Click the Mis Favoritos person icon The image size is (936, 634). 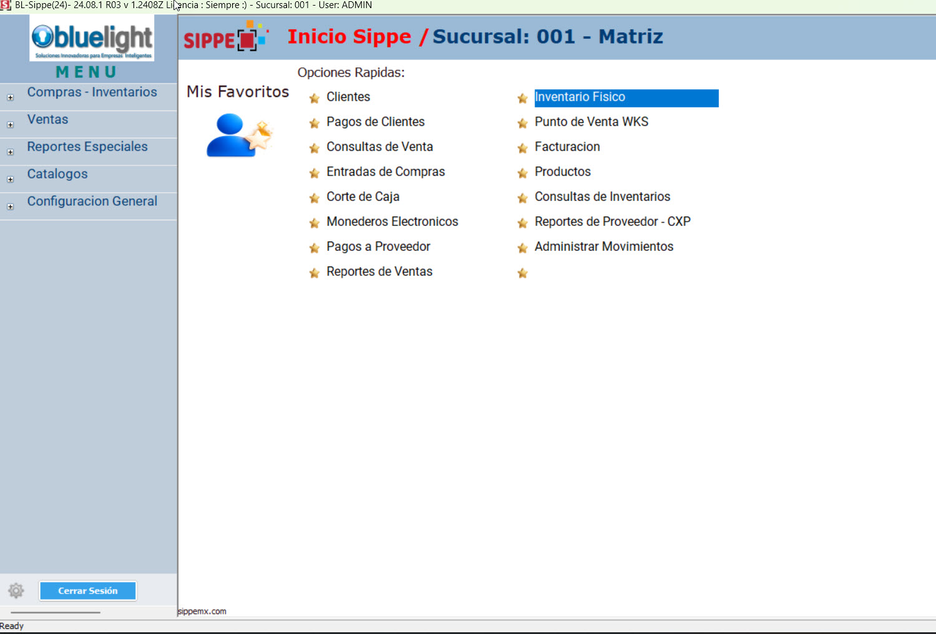point(239,136)
